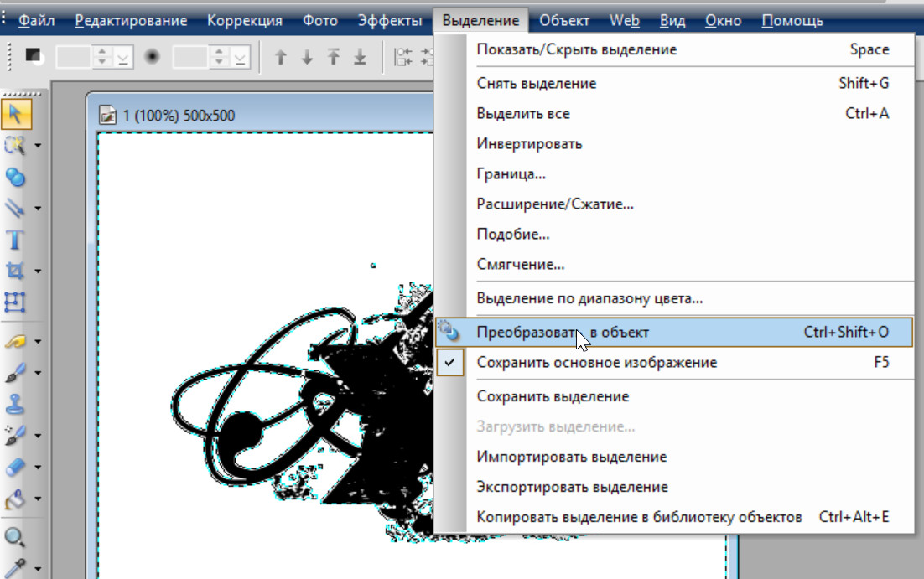Select the clone brush tool

(15, 435)
